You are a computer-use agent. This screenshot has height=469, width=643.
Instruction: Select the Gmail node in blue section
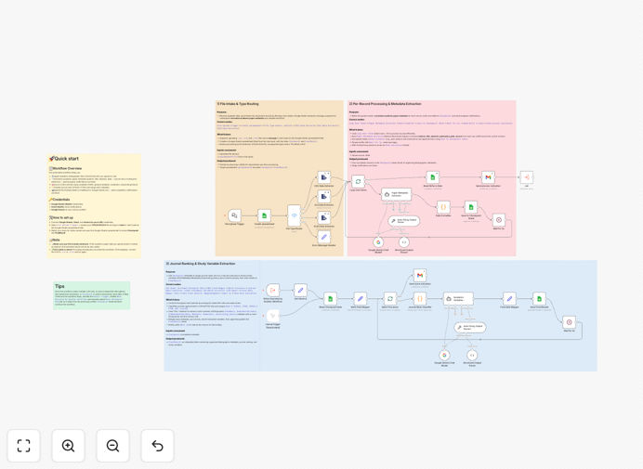[x=420, y=276]
